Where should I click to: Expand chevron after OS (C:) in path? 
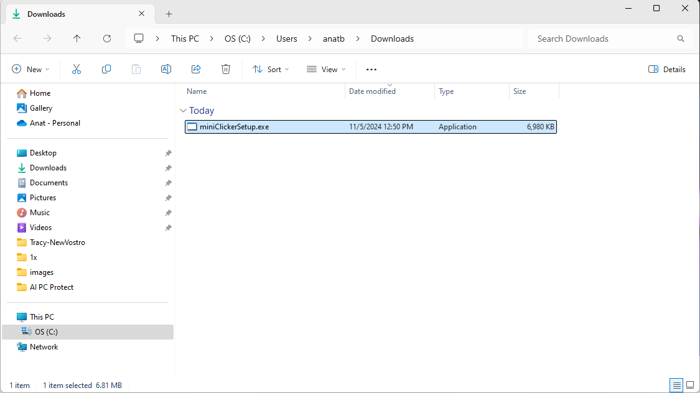click(x=263, y=39)
